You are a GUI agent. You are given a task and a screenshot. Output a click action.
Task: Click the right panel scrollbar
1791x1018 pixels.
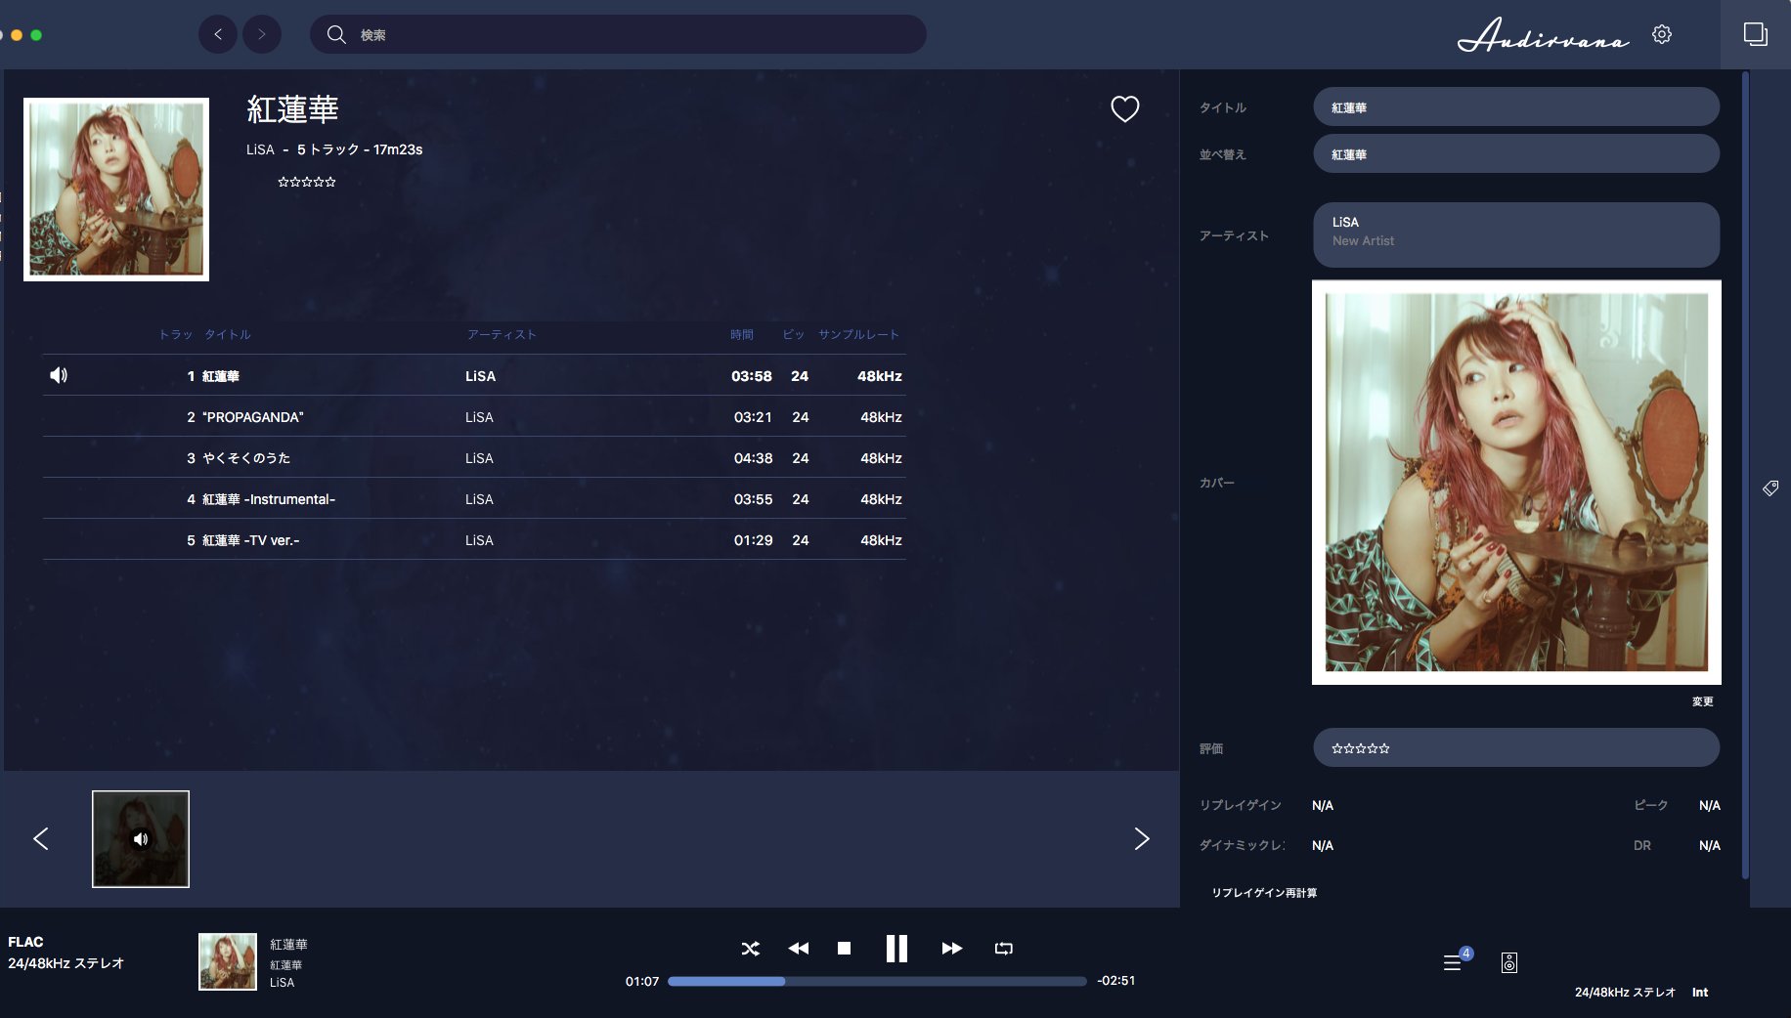click(x=1745, y=475)
